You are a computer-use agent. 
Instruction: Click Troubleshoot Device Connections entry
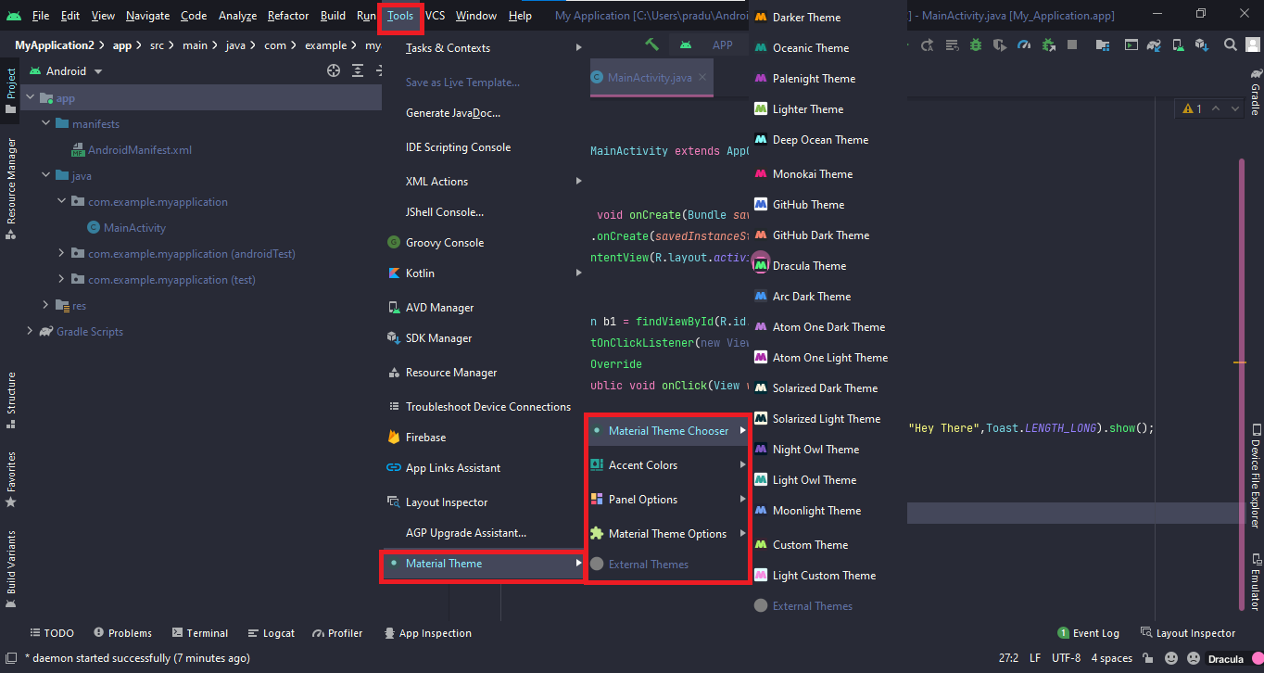[x=483, y=407]
